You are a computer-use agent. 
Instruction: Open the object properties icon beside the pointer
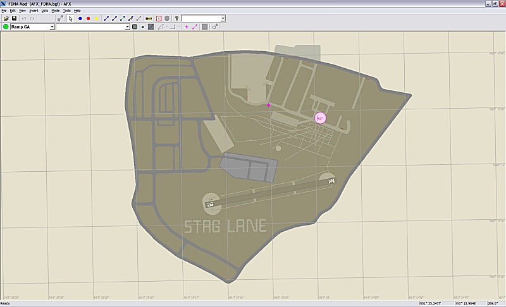[60, 19]
